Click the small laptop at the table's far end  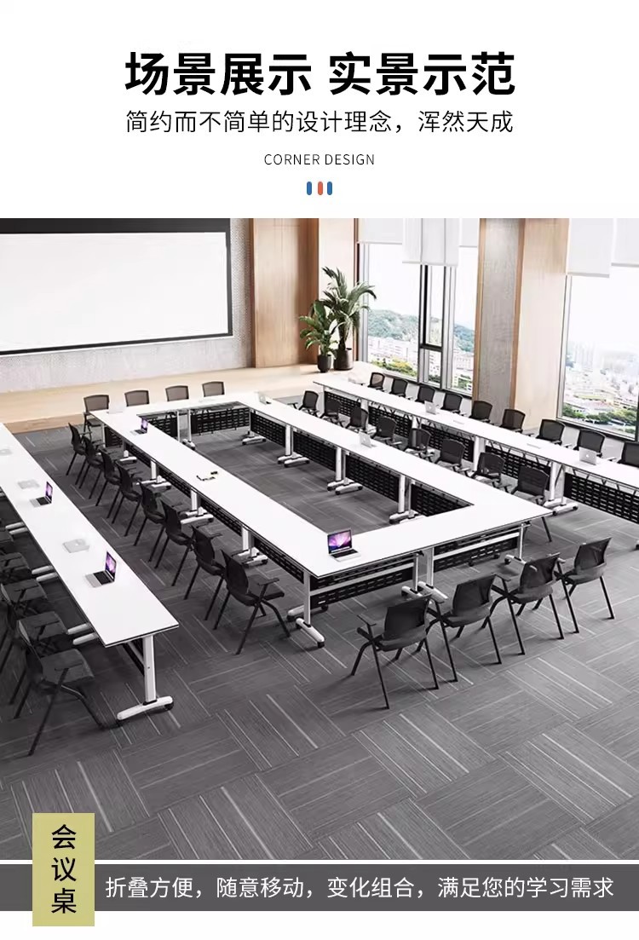tap(142, 426)
